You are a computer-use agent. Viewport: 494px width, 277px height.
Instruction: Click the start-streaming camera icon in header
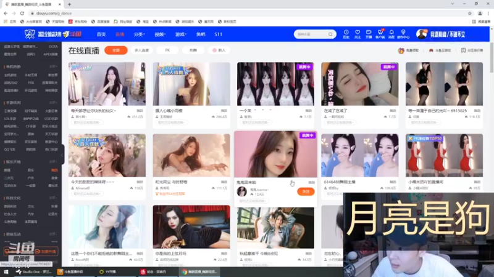tap(369, 33)
